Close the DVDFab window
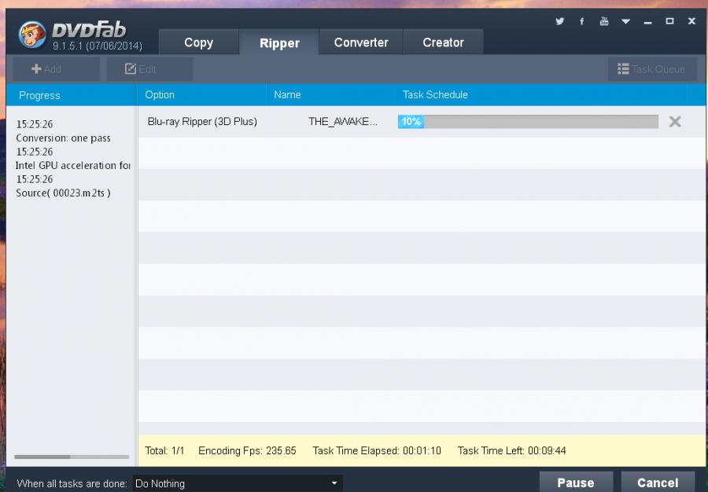The height and width of the screenshot is (492, 708). click(x=691, y=21)
